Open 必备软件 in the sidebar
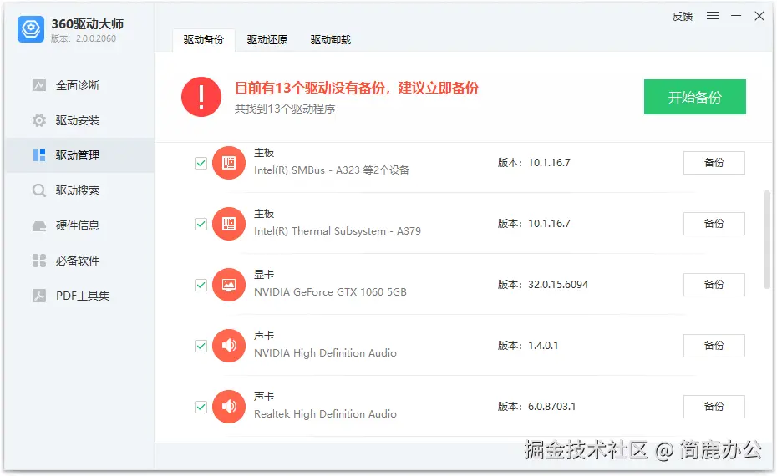The height and width of the screenshot is (476, 777). [x=79, y=261]
